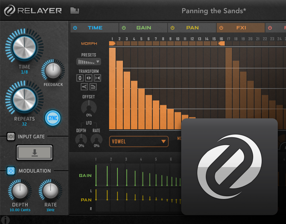Open the VOWEL filter type dropdown
Screen dimensions: 286x224
[139, 141]
